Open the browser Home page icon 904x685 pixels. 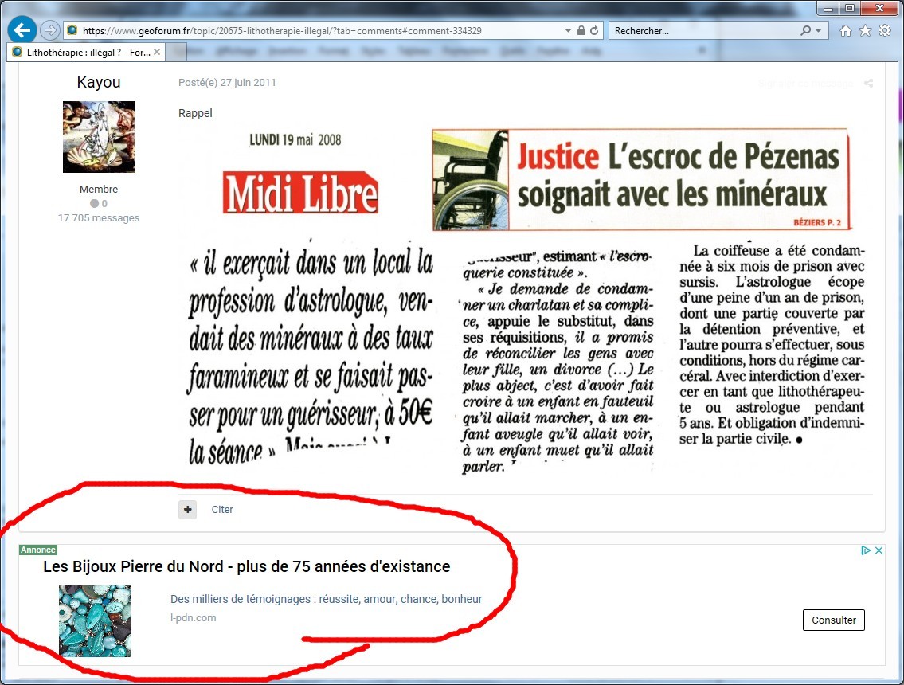tap(846, 31)
